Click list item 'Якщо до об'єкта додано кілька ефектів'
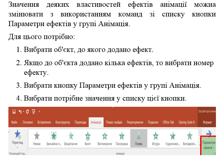The width and height of the screenshot is (224, 160). [118, 68]
